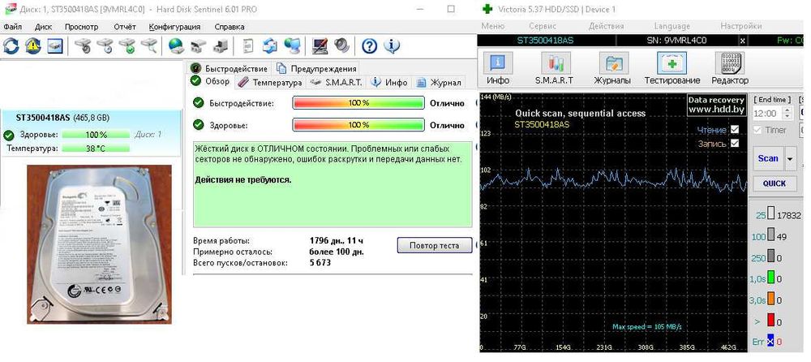Image resolution: width=811 pixels, height=362 pixels.
Task: Click the Здоровье 100% bar in overview
Action: 358,125
